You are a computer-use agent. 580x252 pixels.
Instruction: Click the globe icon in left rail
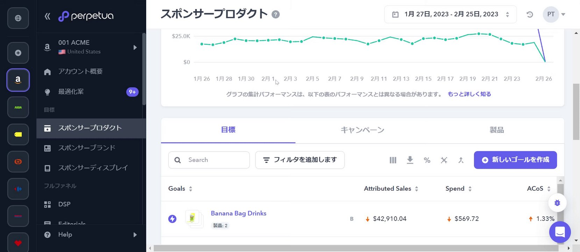pos(18,18)
